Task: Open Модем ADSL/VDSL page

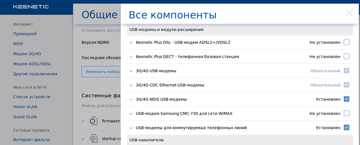Action: click(32, 64)
